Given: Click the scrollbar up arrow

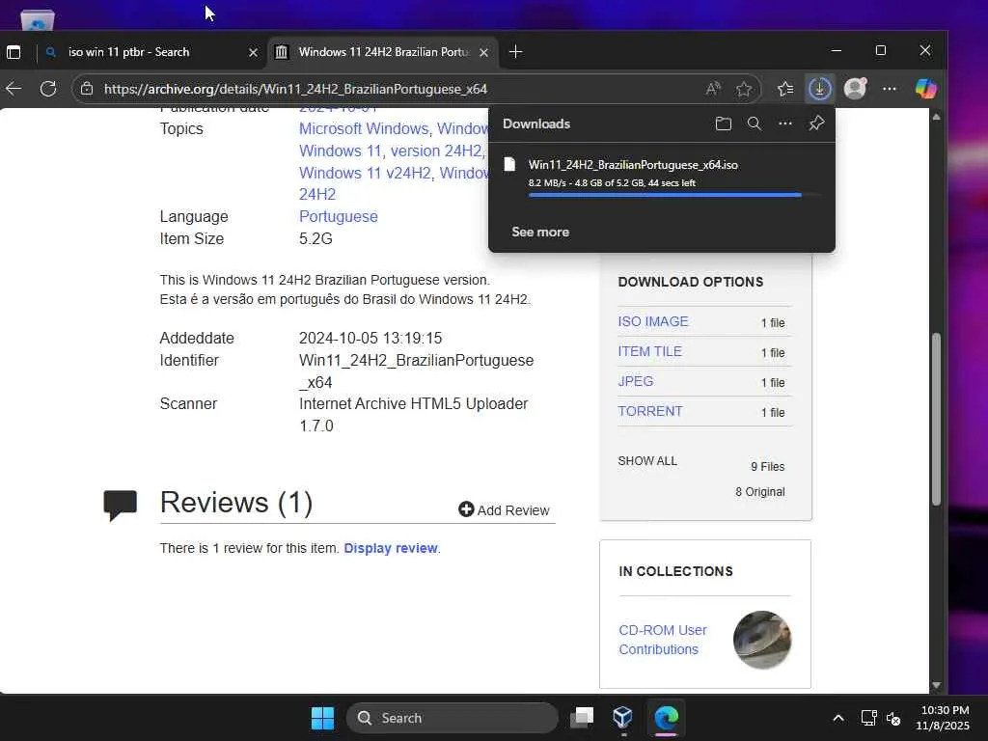Looking at the screenshot, I should [x=936, y=117].
